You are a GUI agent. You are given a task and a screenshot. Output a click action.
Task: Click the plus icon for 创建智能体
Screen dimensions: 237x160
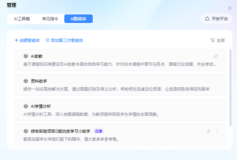[x=16, y=40]
